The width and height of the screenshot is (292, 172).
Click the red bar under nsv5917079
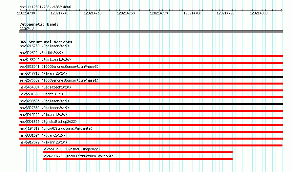(x=151, y=145)
